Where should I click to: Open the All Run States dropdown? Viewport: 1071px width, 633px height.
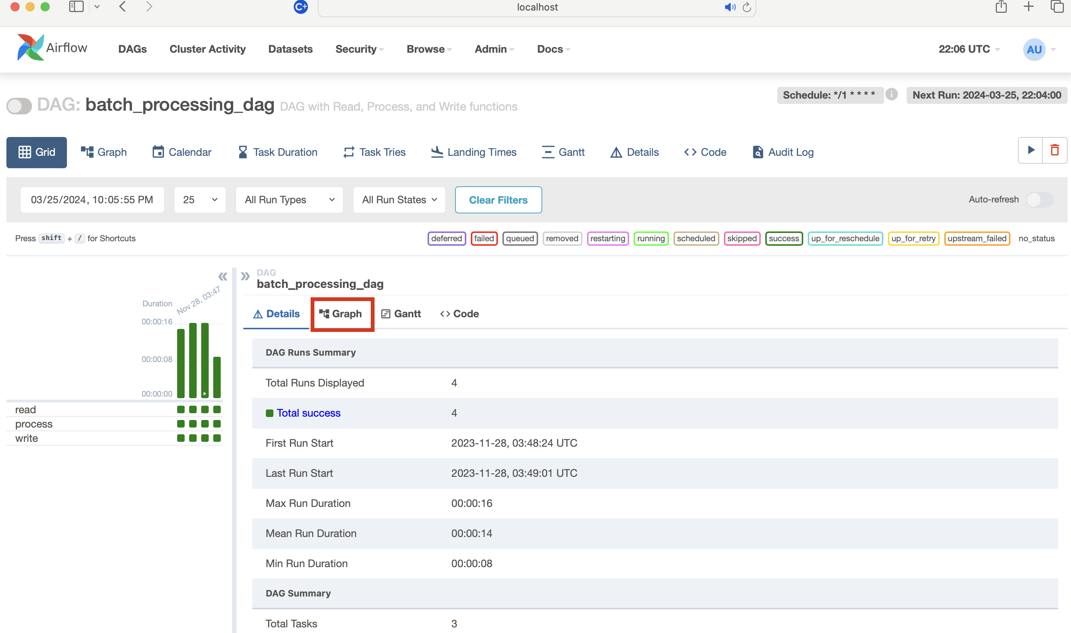(399, 199)
